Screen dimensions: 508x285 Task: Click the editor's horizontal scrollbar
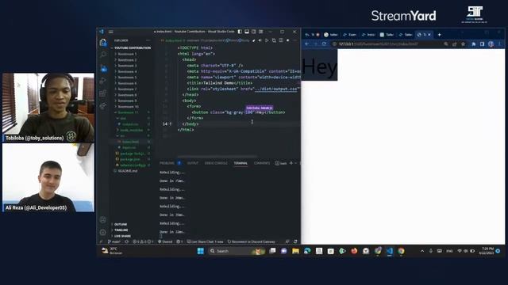coord(217,156)
